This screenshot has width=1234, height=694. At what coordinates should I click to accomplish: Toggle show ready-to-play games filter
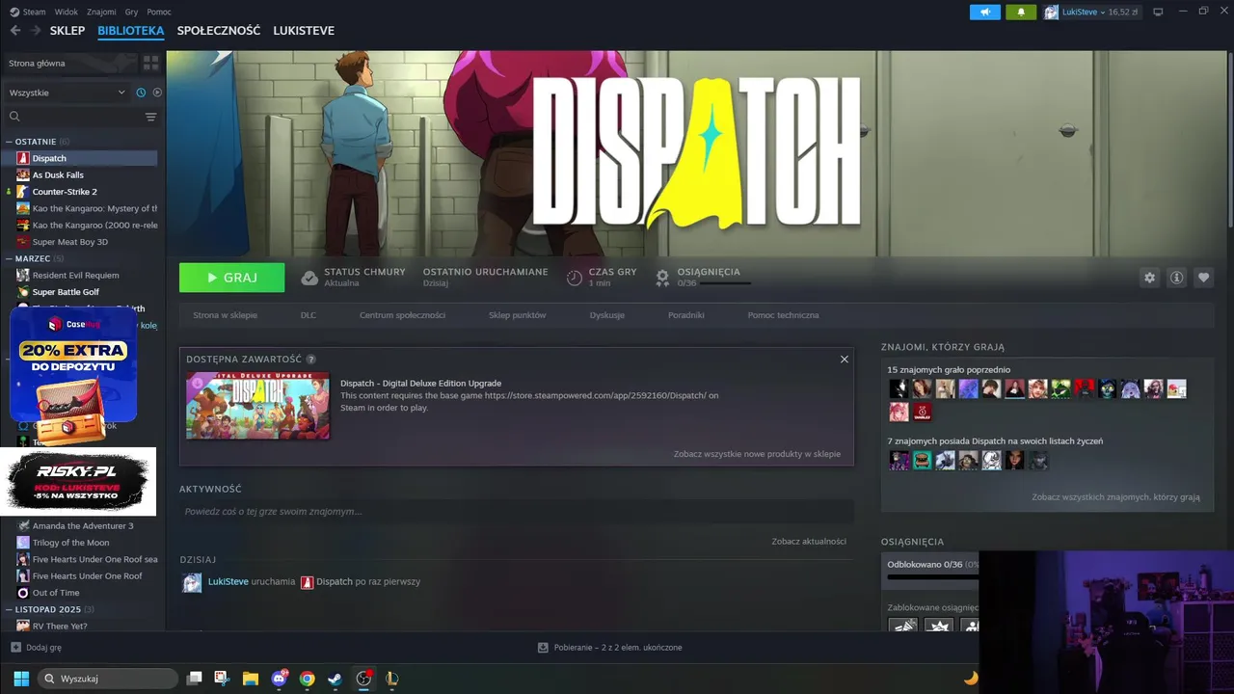(x=157, y=93)
